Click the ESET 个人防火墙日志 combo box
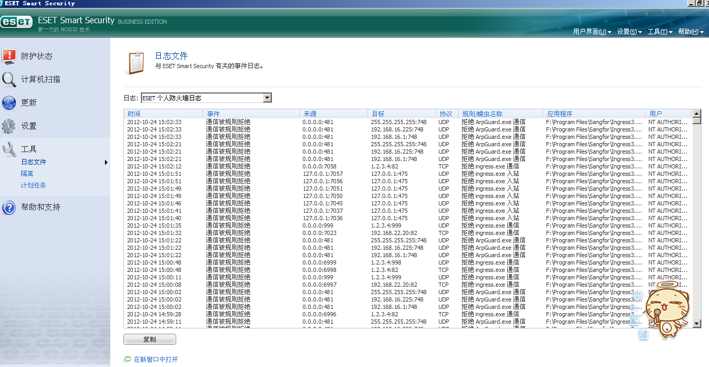This screenshot has height=367, width=709. [x=206, y=98]
